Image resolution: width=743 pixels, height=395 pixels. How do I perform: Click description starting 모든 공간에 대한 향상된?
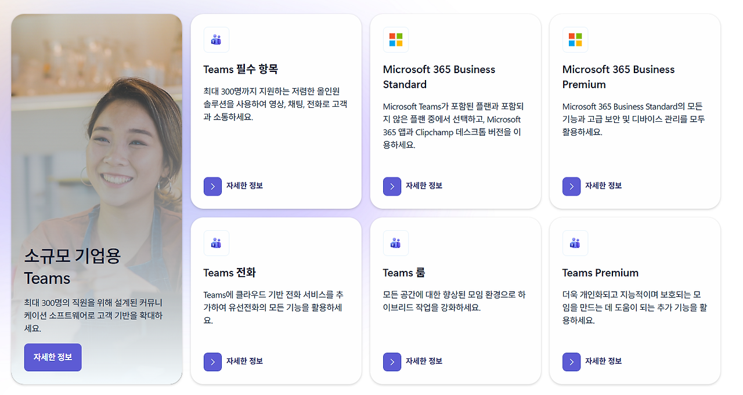point(454,301)
